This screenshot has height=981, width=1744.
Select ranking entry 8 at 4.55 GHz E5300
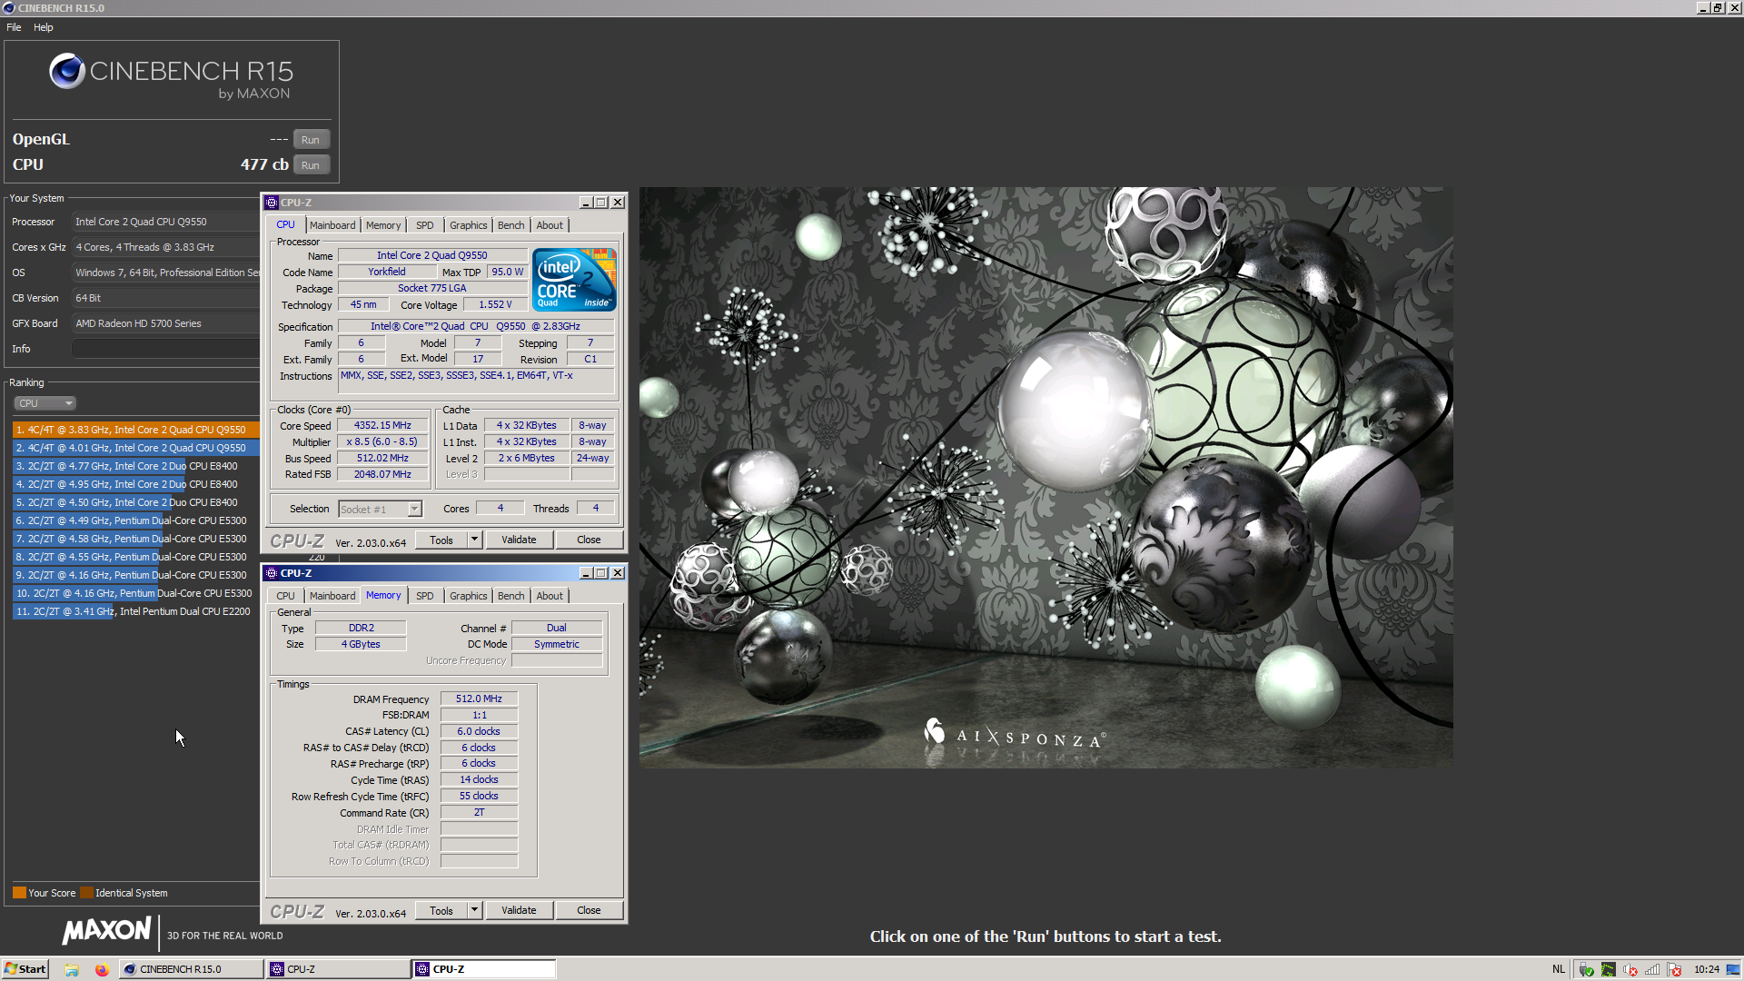(x=136, y=557)
